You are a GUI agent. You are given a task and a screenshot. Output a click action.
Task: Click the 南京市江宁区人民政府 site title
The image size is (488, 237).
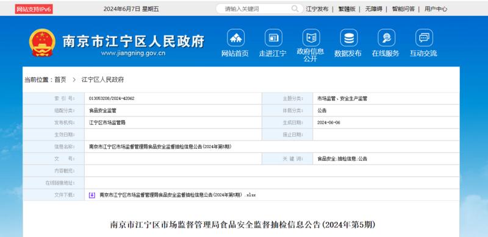pos(134,41)
